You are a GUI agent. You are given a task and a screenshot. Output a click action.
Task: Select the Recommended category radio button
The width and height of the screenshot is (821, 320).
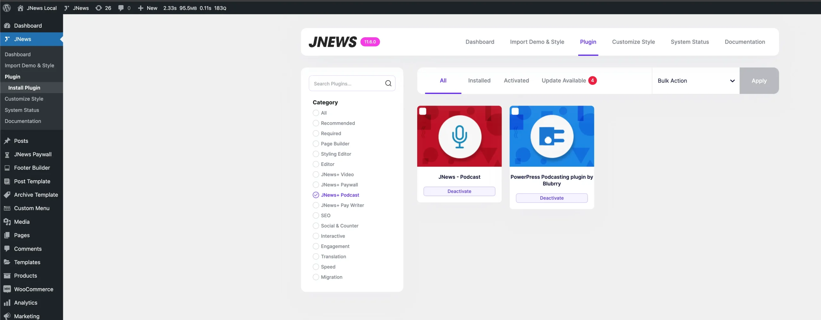click(x=316, y=123)
